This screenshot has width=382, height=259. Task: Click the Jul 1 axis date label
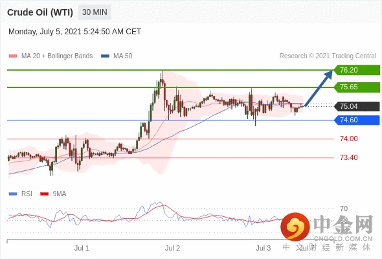coord(82,248)
